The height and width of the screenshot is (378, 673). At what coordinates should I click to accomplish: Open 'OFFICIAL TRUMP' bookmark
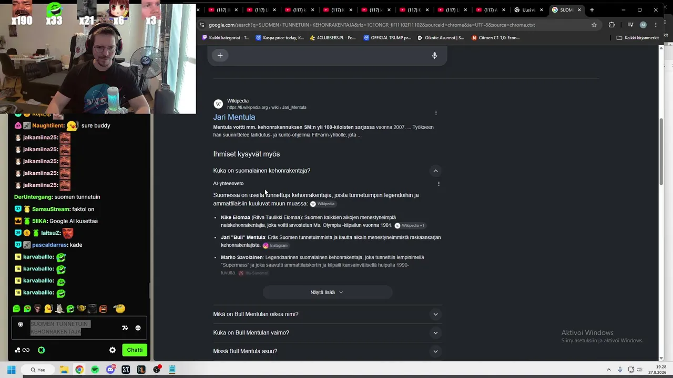pos(388,38)
